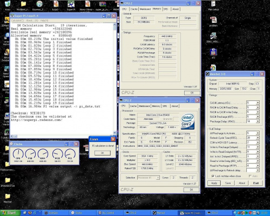Click Super PI horizontal scrollbar left arrow
The width and height of the screenshot is (270, 216).
click(x=12, y=136)
